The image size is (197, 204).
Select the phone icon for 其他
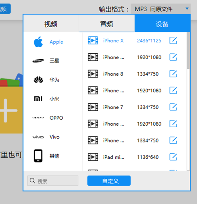point(38,156)
